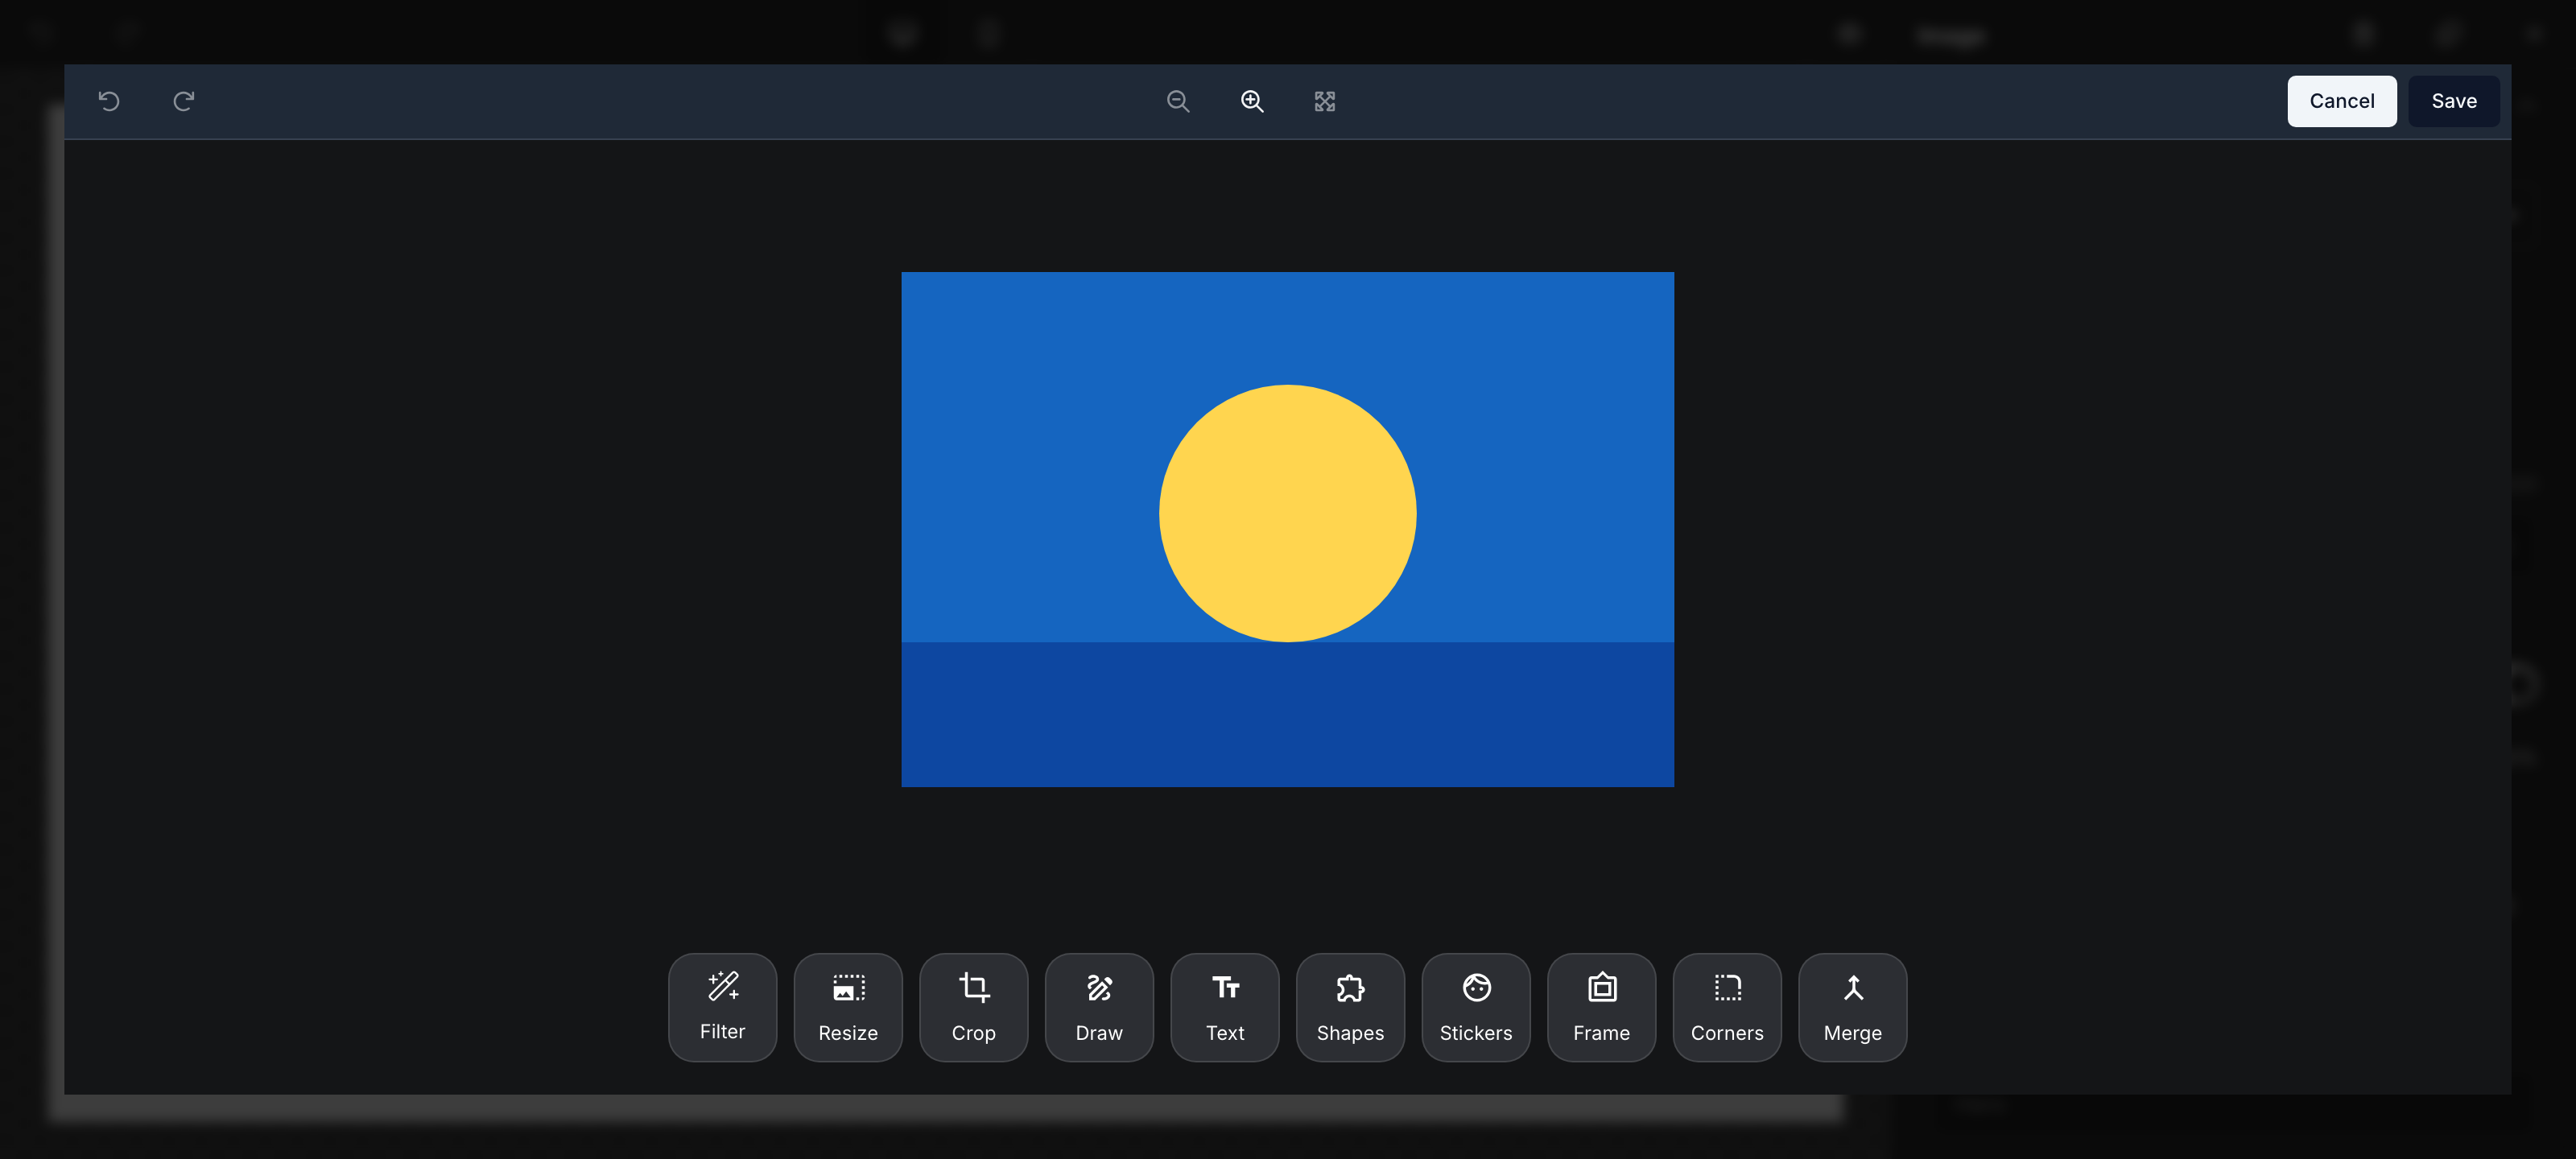Open the Stickers panel
Viewport: 2576px width, 1159px height.
(1476, 1007)
